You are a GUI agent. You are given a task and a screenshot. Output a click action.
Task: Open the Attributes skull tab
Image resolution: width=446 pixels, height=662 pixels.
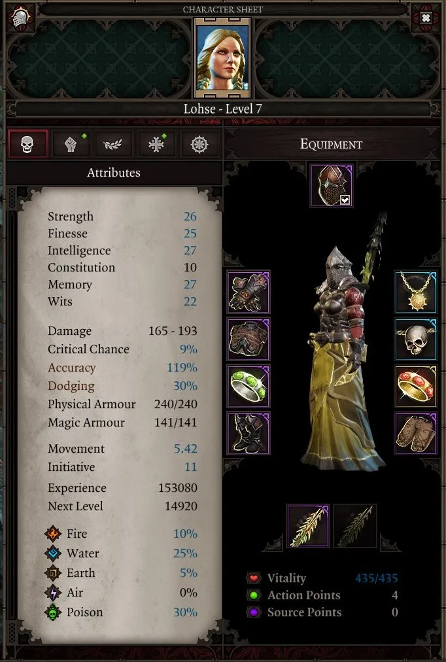point(27,144)
